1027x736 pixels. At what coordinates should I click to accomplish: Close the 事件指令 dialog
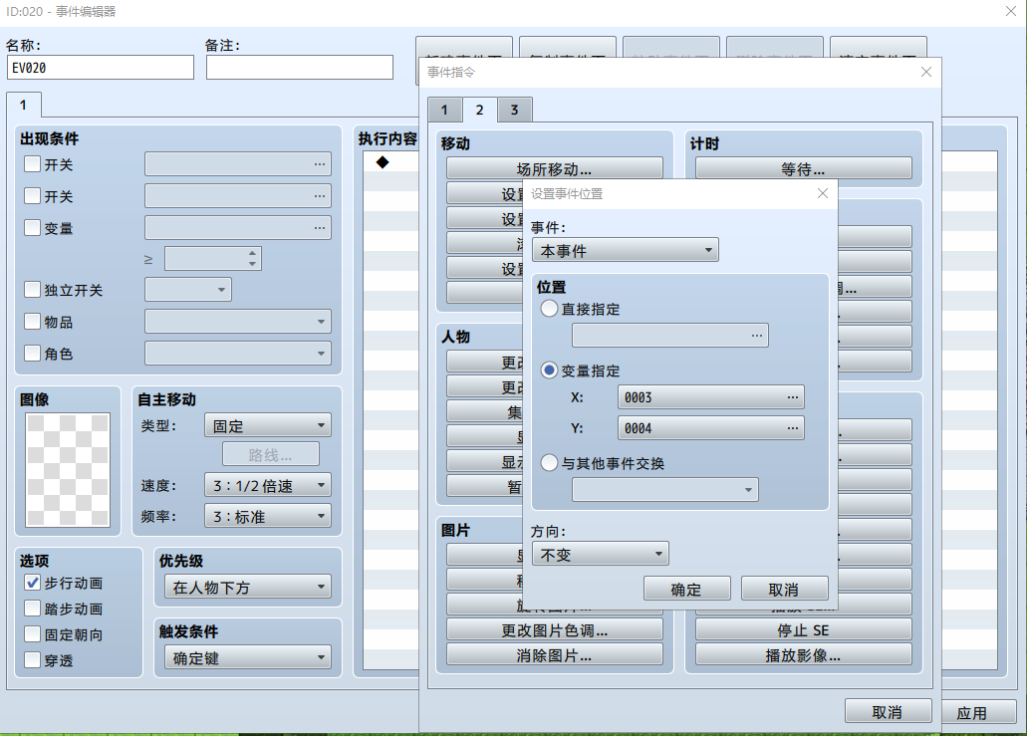[926, 72]
